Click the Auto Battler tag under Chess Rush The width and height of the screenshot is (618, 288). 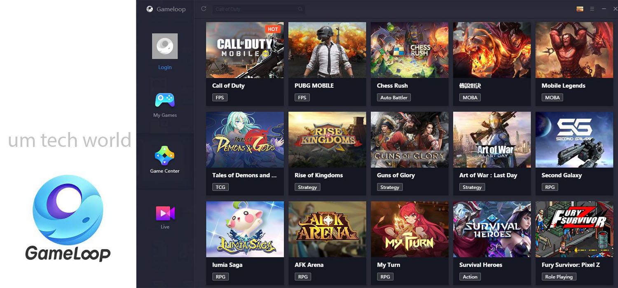[x=394, y=98]
